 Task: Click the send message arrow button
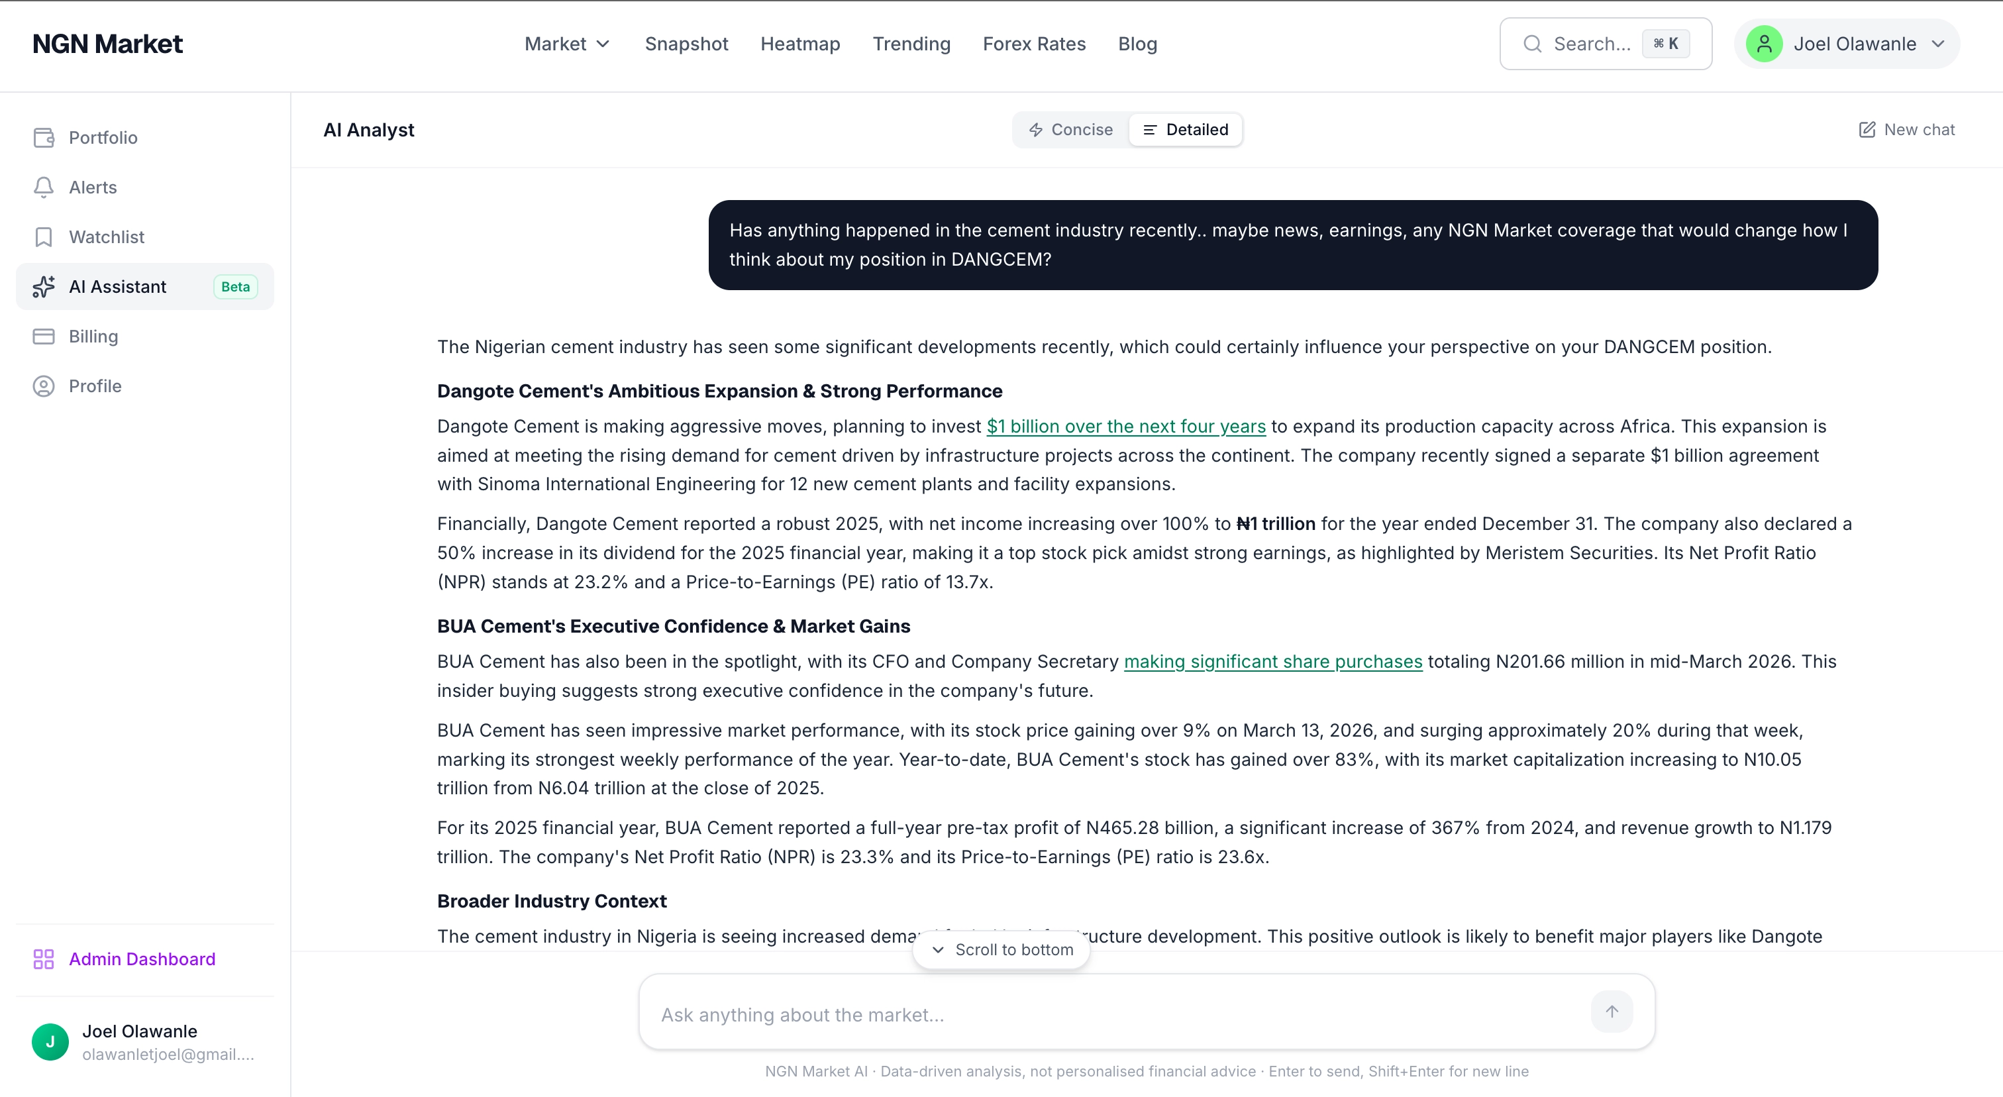pos(1611,1012)
